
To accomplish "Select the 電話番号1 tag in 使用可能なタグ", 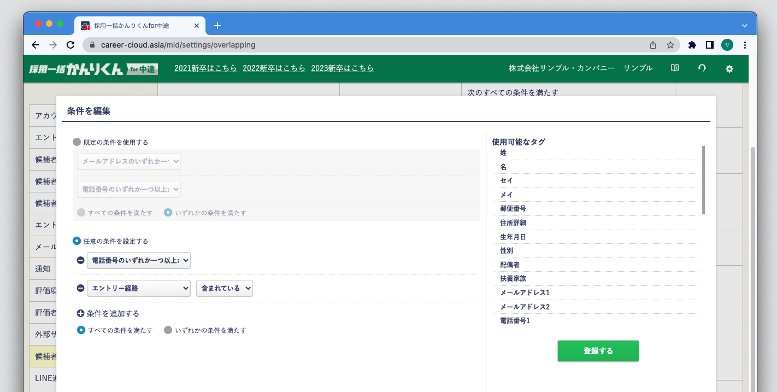I will (514, 320).
